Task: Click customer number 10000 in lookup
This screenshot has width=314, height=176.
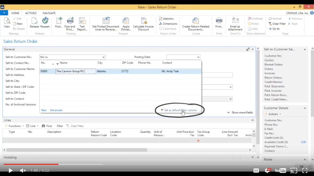Action: 44,71
